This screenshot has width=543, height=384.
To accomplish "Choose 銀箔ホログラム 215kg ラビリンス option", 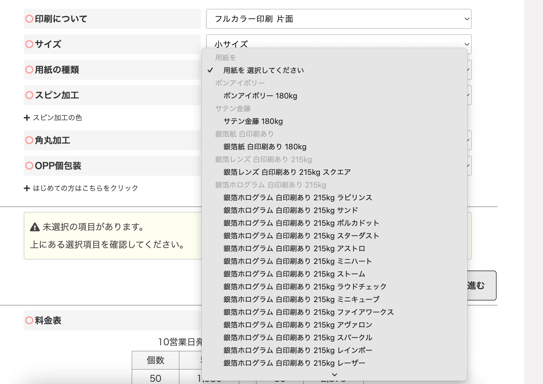I will [x=335, y=198].
